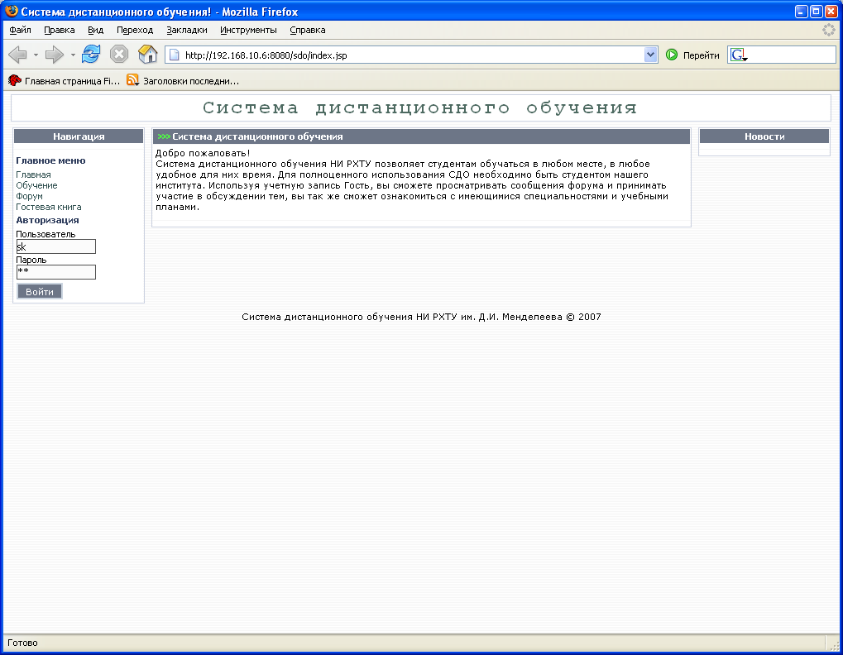Expand the address bar history dropdown
This screenshot has width=843, height=655.
pos(650,55)
